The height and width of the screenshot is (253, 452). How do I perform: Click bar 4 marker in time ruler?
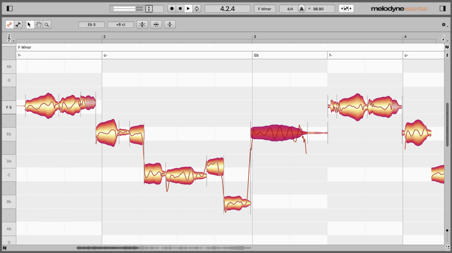[405, 36]
